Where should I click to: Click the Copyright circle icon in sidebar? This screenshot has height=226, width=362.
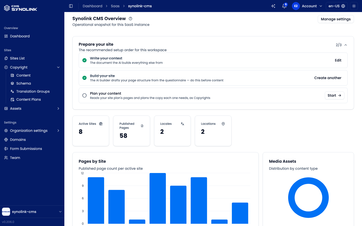(x=6, y=67)
